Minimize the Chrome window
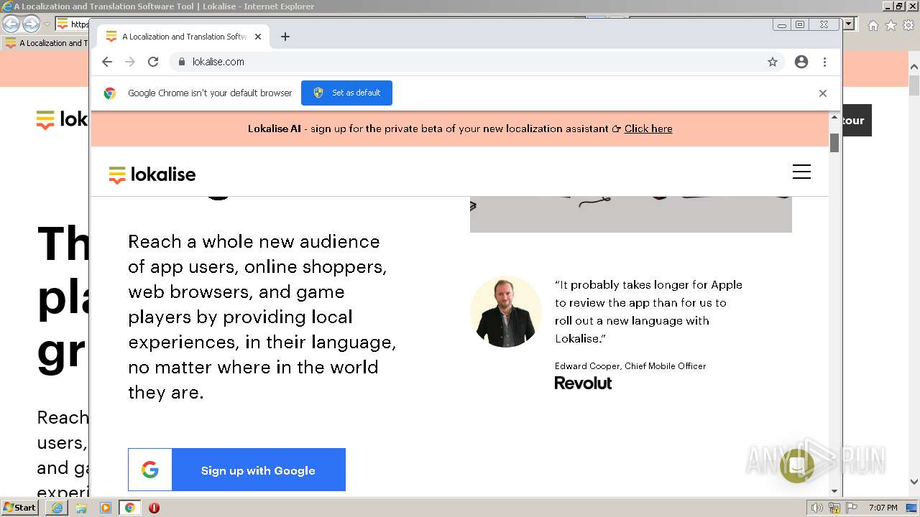Screen dimensions: 920x517 click(x=782, y=24)
